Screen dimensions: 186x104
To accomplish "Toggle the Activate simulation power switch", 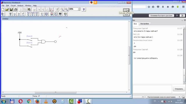I will point(126,10).
